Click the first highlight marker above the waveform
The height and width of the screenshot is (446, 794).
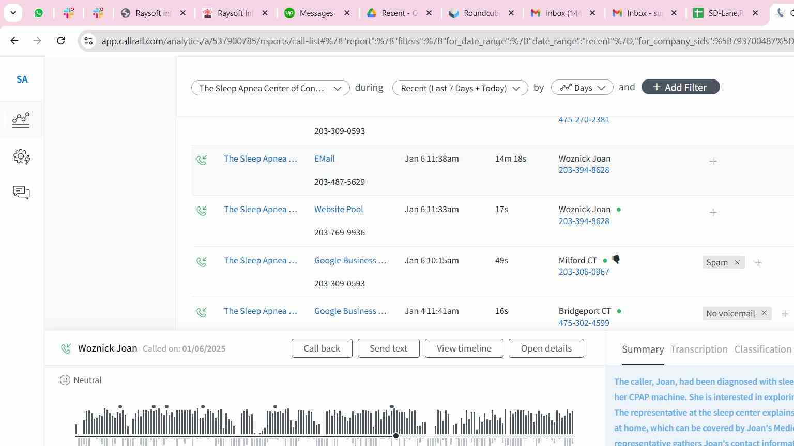(x=120, y=407)
